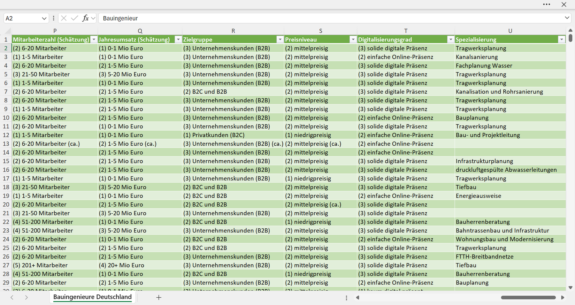Confirm entry with the checkmark icon

(74, 18)
